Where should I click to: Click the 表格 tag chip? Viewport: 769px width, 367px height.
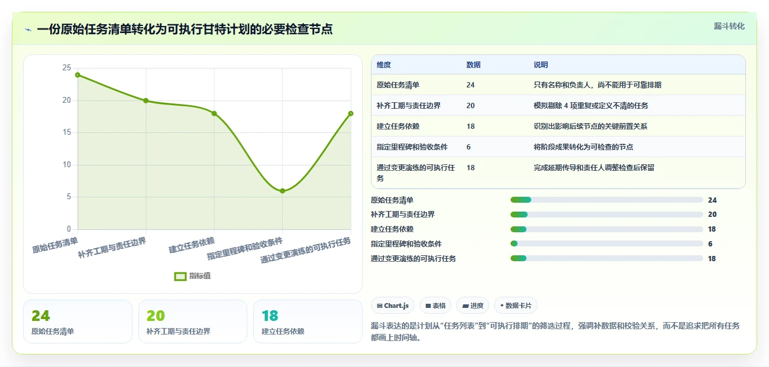pyautogui.click(x=435, y=306)
